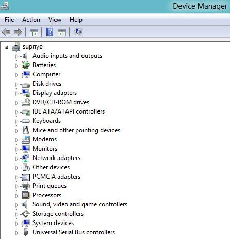This screenshot has width=230, height=239.
Task: Click the Network adapters icon
Action: 26,158
